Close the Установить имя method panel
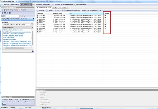Image resolution: width=158 pixels, height=109 pixels. click(x=33, y=19)
